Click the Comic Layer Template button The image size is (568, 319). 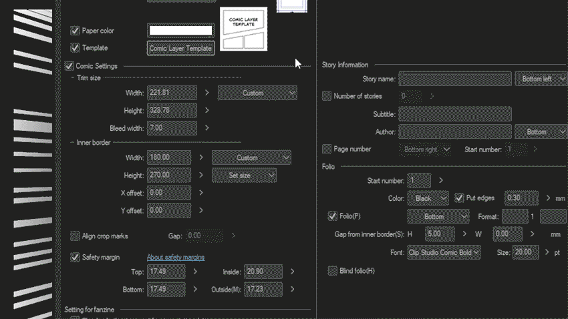tap(181, 48)
